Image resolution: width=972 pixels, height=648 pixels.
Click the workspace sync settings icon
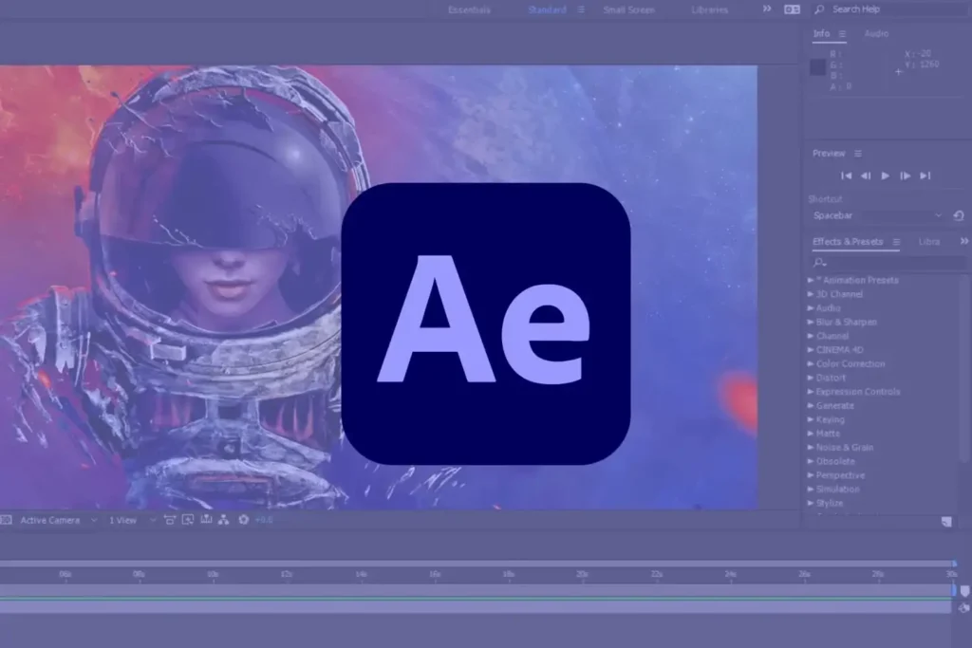[793, 9]
